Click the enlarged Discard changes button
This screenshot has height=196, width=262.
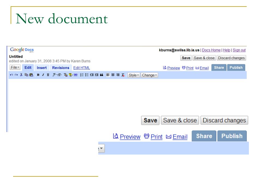(x=224, y=120)
